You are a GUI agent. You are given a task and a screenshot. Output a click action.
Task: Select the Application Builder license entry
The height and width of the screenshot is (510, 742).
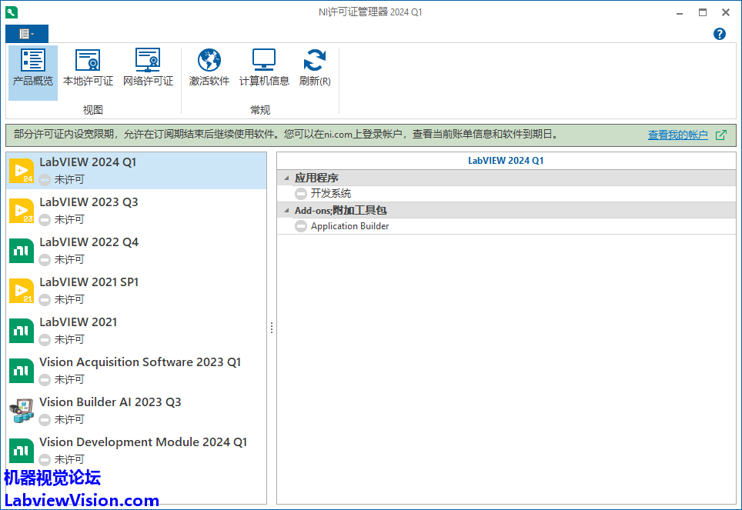coord(506,226)
